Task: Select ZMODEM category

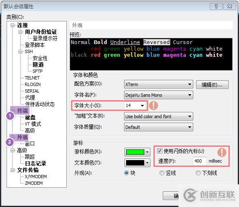Action: pos(34,183)
